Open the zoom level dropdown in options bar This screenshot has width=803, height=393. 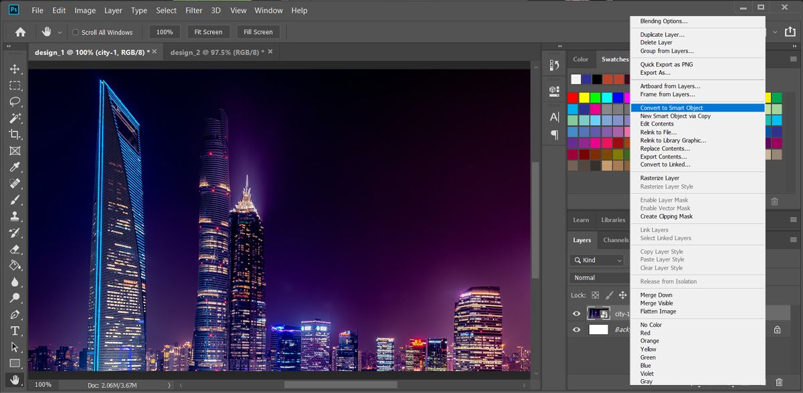pos(165,31)
